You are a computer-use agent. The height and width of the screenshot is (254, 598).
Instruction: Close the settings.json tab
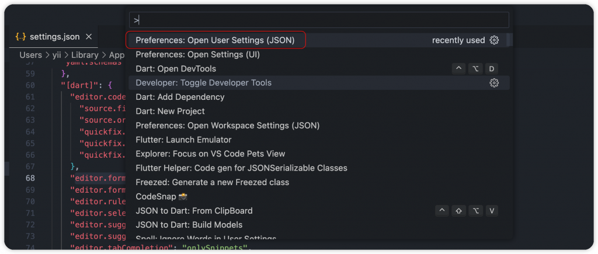(89, 37)
